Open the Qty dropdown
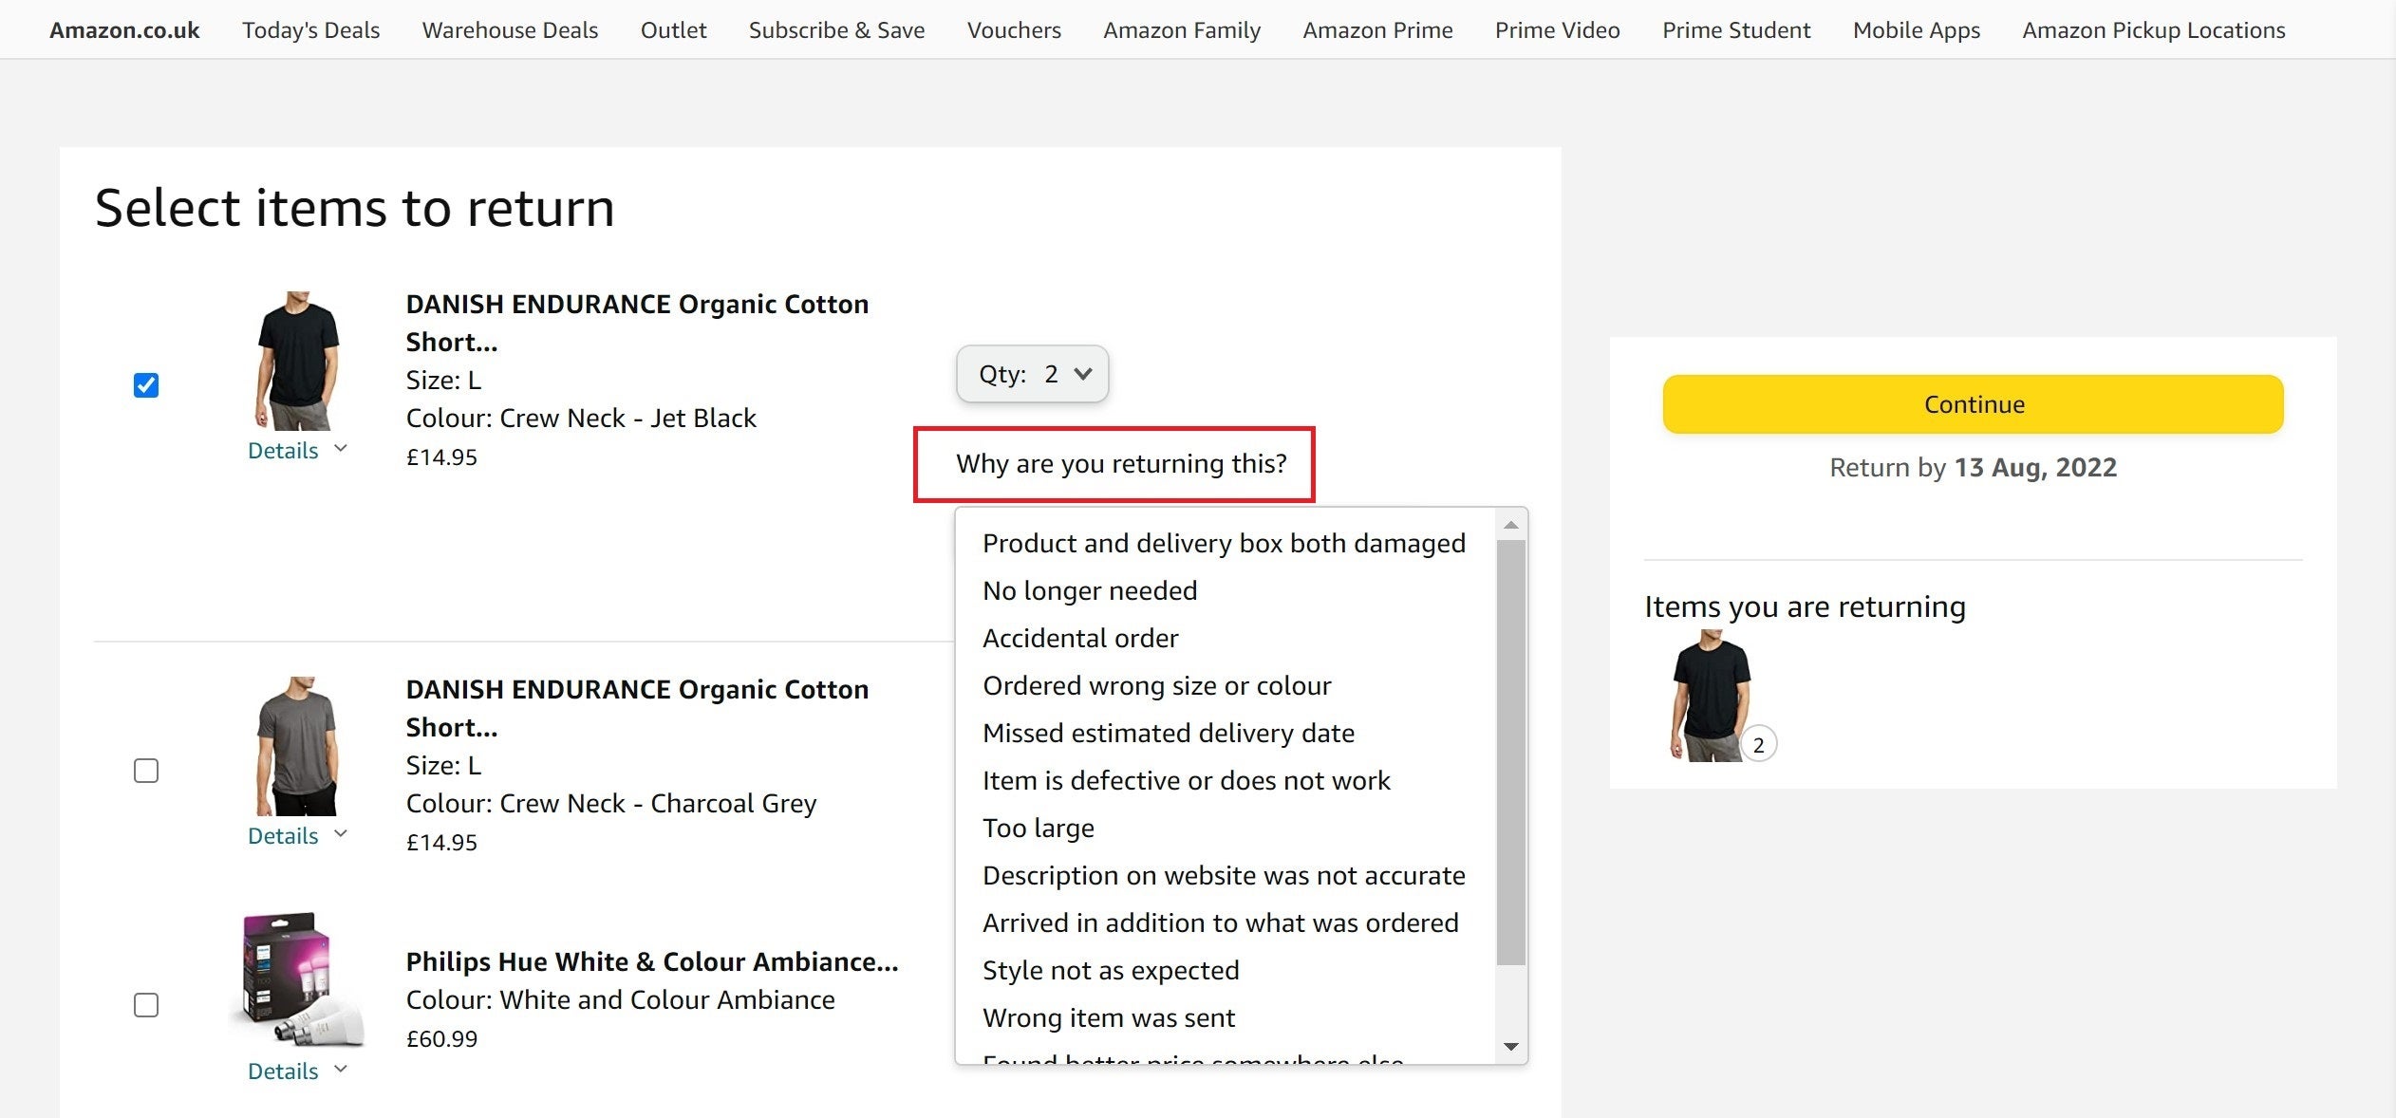The width and height of the screenshot is (2396, 1118). (1032, 373)
